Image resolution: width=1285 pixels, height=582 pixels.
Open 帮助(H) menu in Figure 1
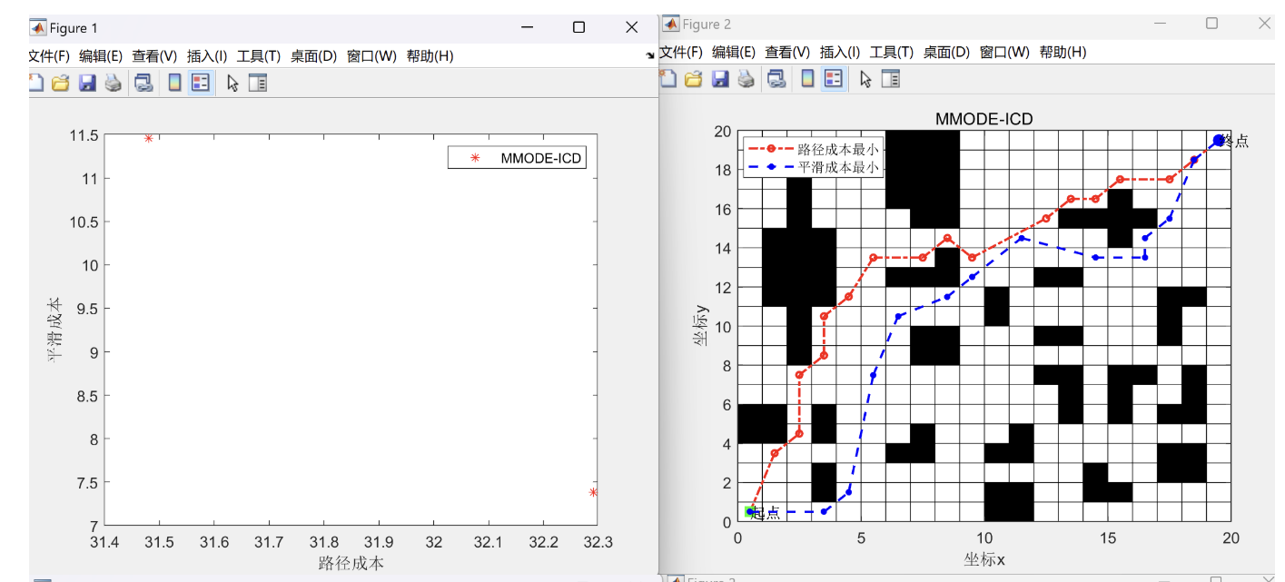pyautogui.click(x=430, y=56)
